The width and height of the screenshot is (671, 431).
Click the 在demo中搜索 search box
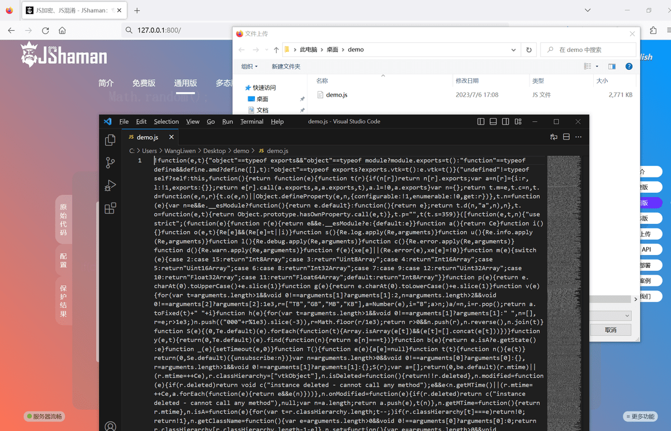tap(588, 49)
